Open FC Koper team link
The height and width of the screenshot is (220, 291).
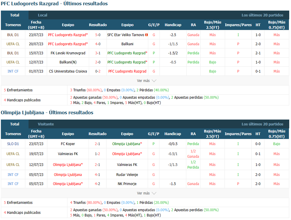[68, 144]
